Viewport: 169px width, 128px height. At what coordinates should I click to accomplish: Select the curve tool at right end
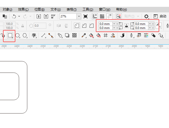point(161,35)
